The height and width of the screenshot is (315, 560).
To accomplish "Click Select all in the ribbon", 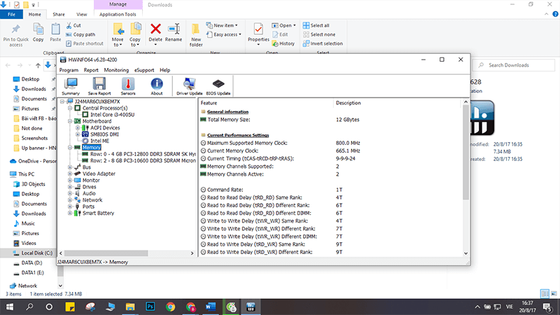I will (x=316, y=25).
